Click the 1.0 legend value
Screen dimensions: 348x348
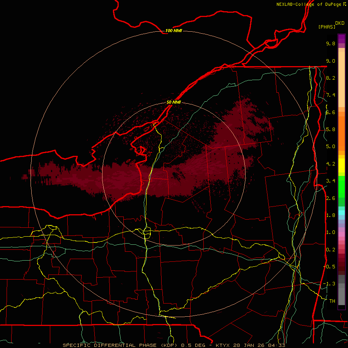(331, 232)
